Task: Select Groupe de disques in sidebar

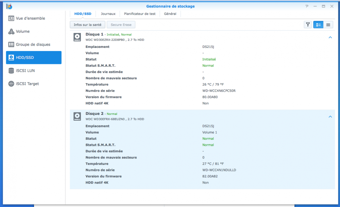Action: coord(34,45)
